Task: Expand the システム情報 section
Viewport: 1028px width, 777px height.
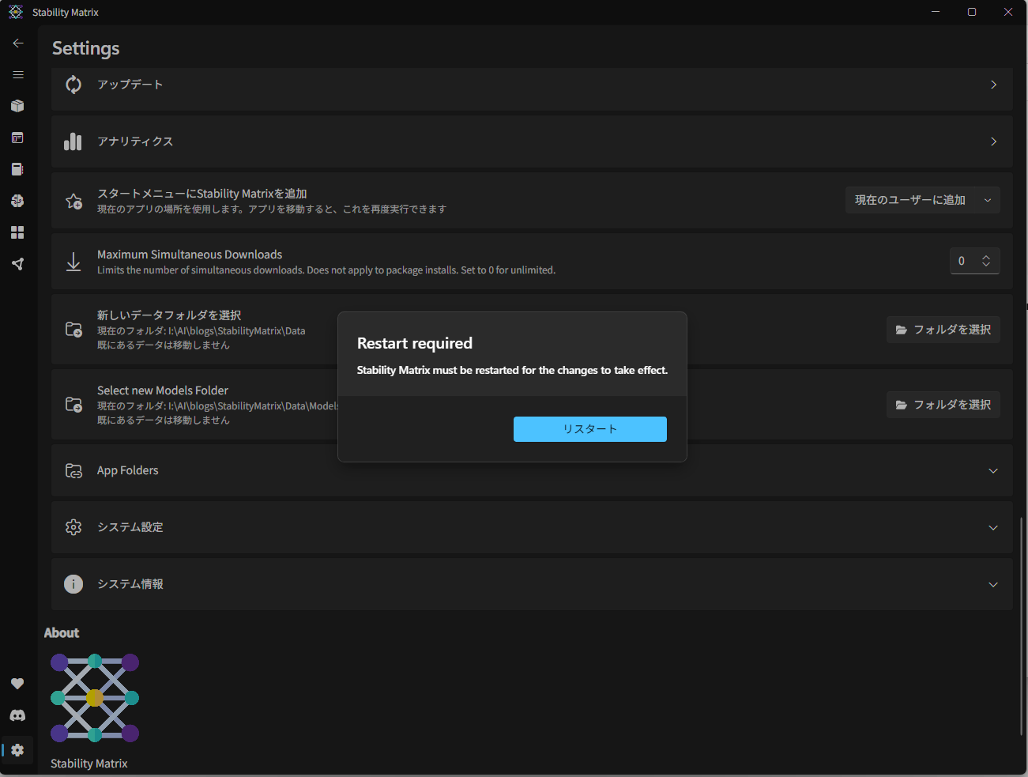Action: click(x=993, y=585)
